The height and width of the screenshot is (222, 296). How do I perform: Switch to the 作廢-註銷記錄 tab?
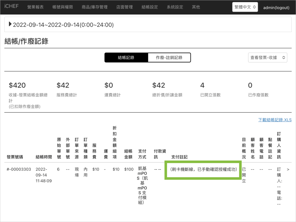(x=169, y=57)
